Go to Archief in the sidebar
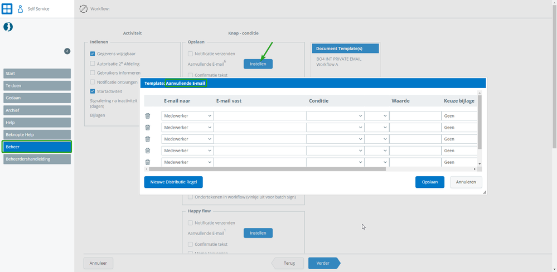Image resolution: width=557 pixels, height=272 pixels. (37, 110)
